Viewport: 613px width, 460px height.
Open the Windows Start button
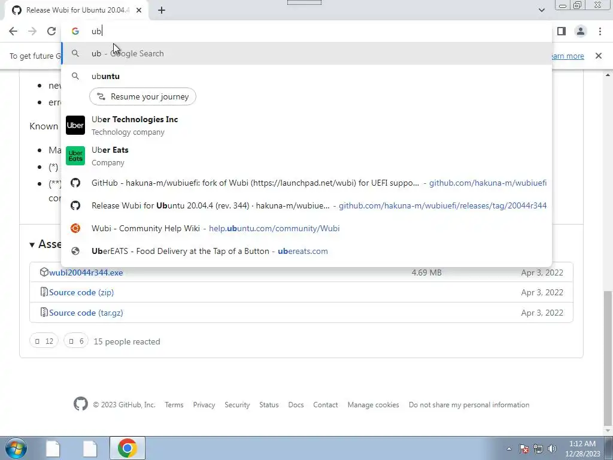coord(16,448)
